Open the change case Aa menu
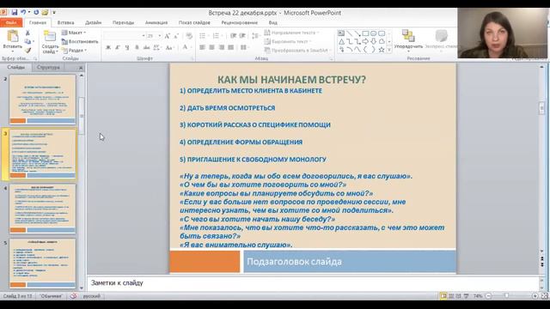This screenshot has height=309, width=550. point(169,47)
